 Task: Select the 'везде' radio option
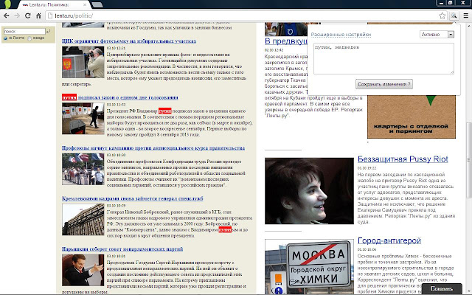[29, 38]
